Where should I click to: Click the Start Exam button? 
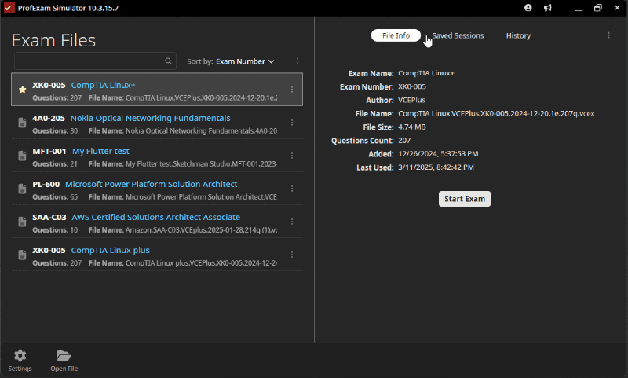click(465, 199)
